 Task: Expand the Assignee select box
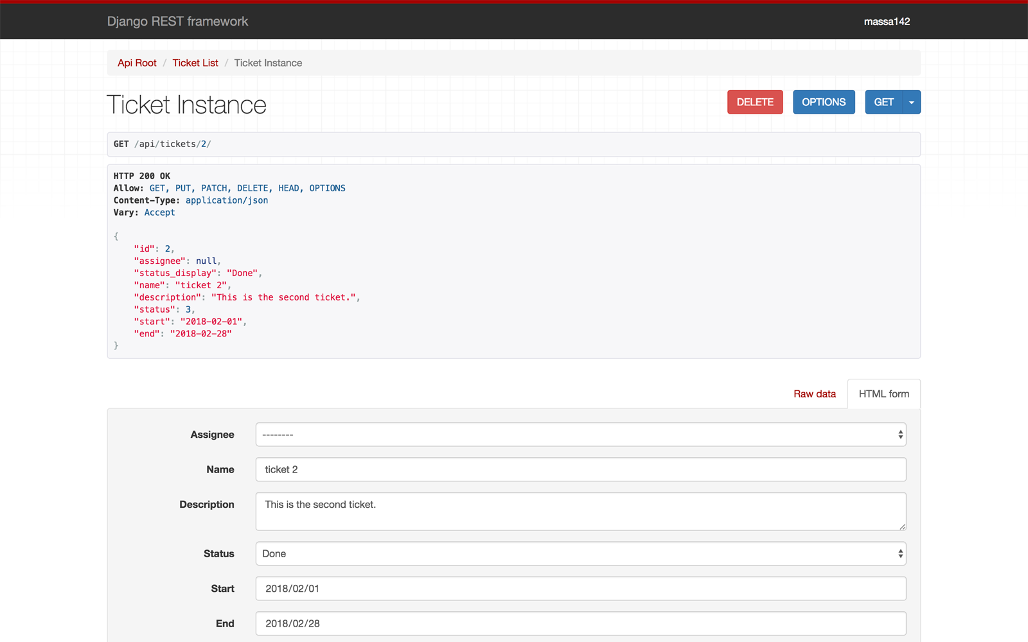pos(581,435)
